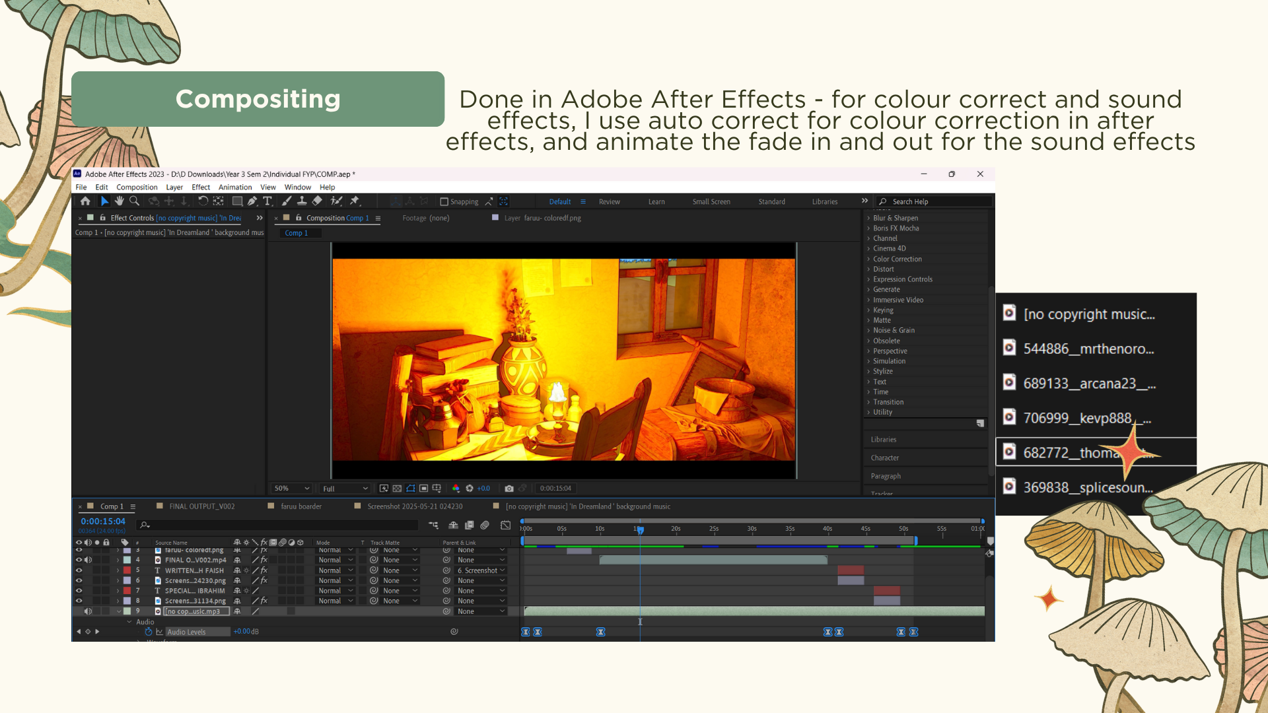This screenshot has height=713, width=1268.
Task: Switch to the Libraries workspace
Action: (824, 202)
